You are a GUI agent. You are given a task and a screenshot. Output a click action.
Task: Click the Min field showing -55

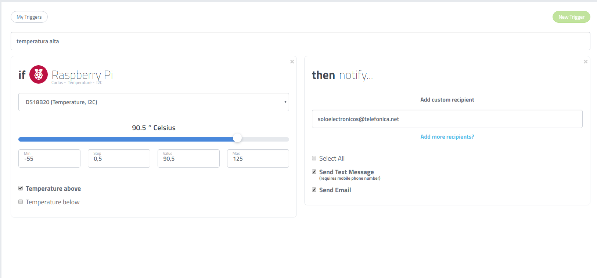[x=49, y=158]
